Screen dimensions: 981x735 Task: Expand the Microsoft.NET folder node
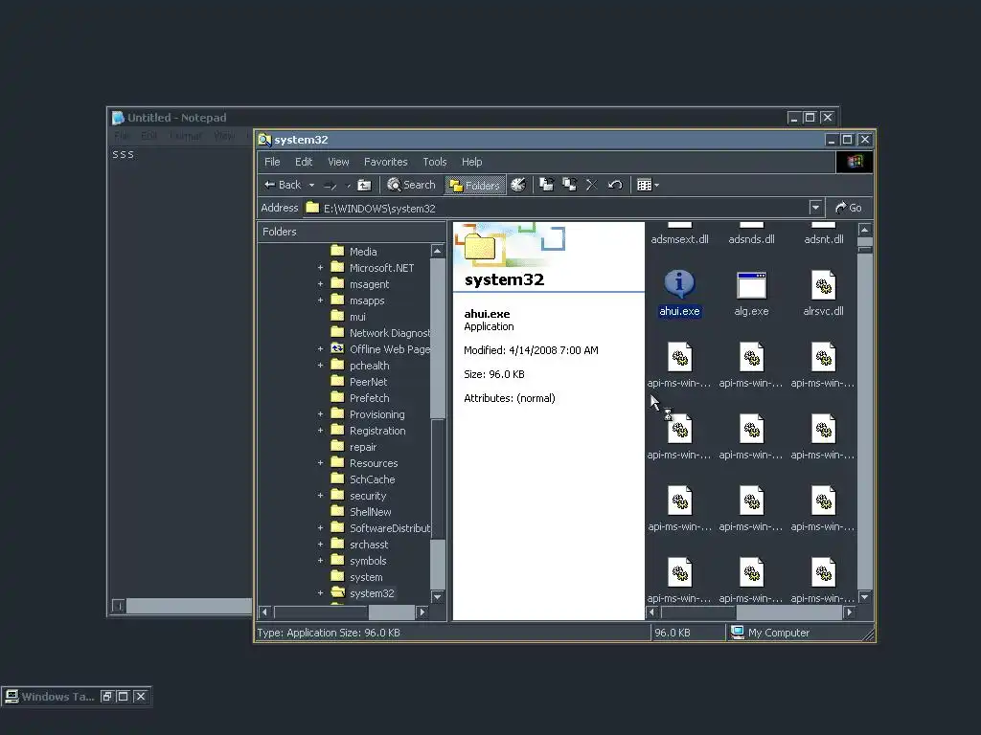click(x=320, y=268)
